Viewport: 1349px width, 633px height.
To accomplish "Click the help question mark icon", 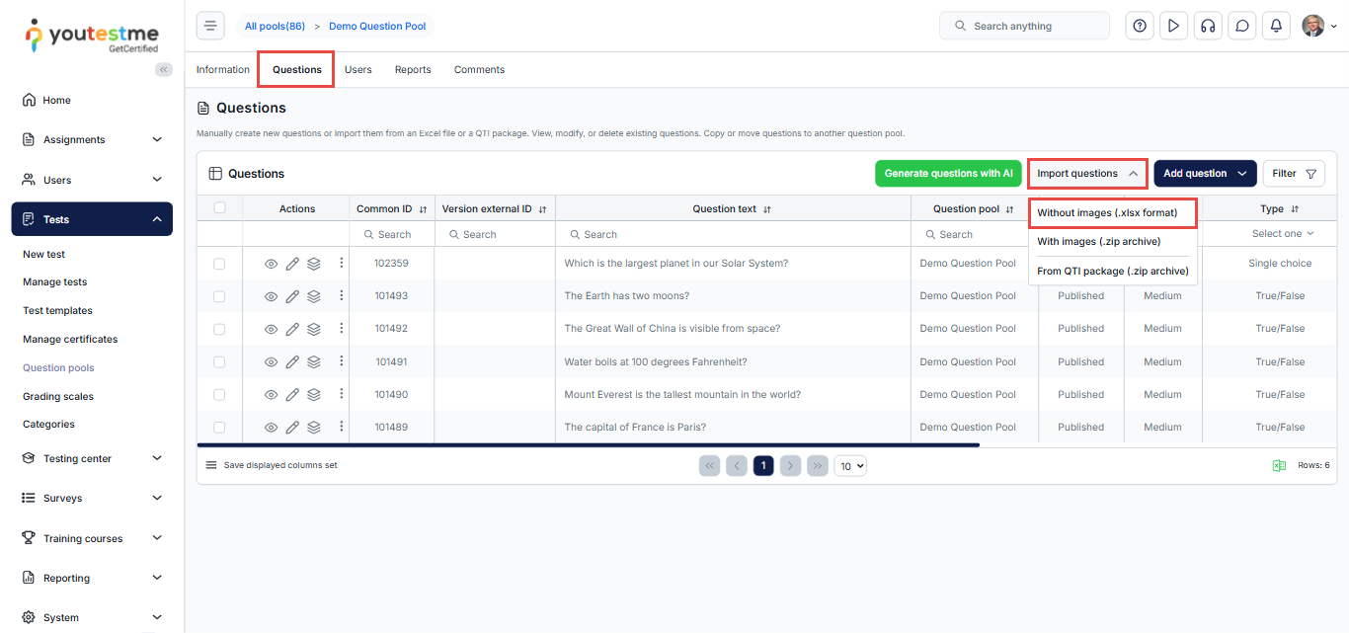I will point(1140,27).
